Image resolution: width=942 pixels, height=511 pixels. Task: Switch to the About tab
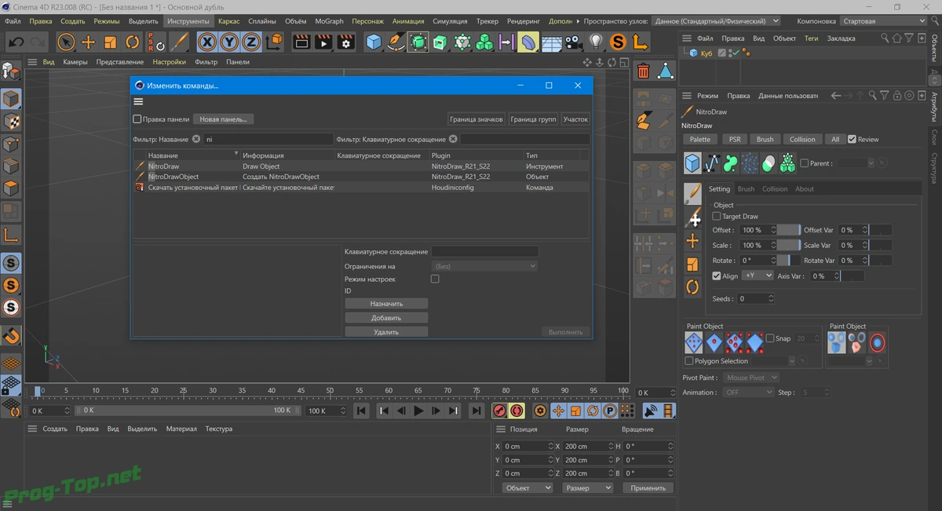coord(805,189)
